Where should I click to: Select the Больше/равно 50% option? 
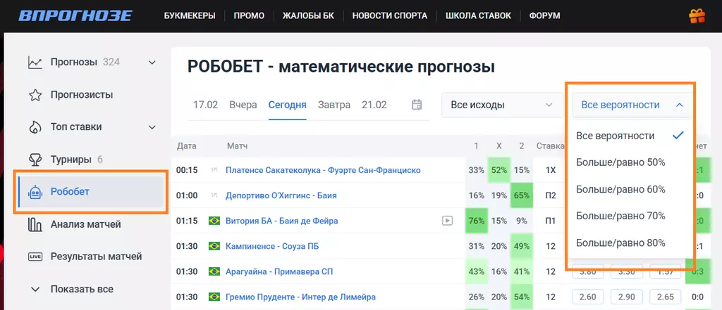(620, 162)
